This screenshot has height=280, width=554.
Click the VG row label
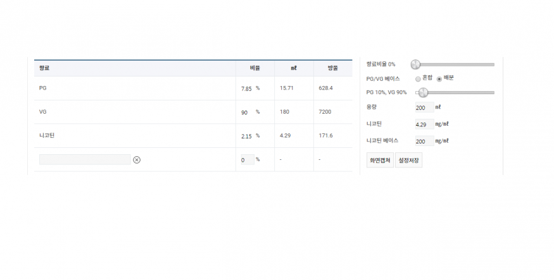[42, 112]
